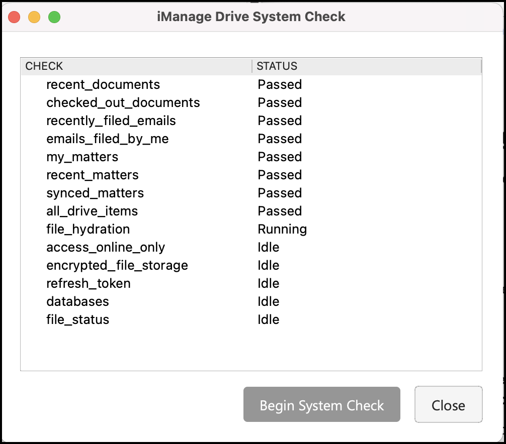Screen dimensions: 506x444
Task: Highlight the refresh_token row
Action: [x=89, y=284]
